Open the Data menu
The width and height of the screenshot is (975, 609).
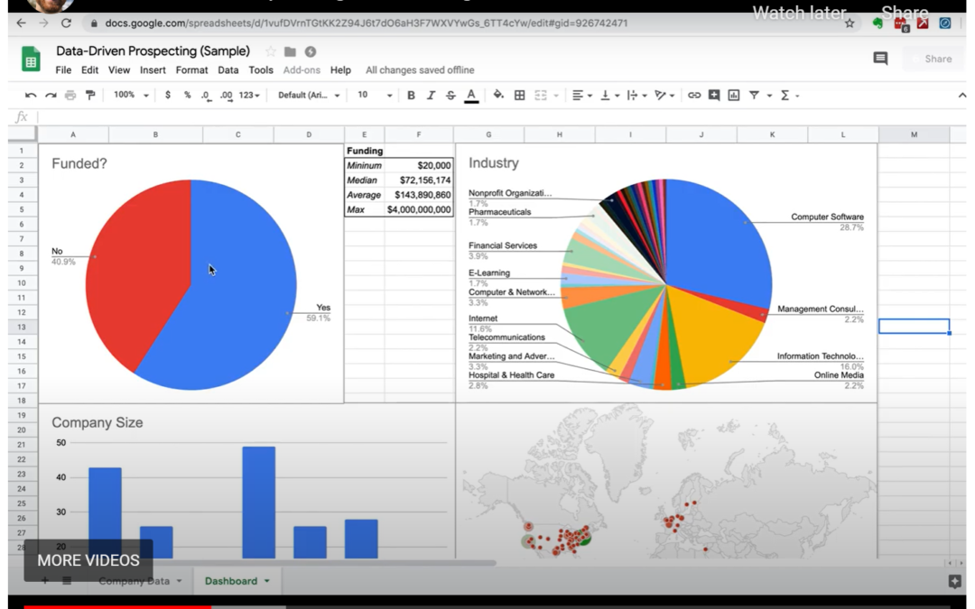click(227, 70)
